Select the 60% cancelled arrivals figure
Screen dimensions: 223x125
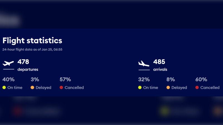click(201, 79)
